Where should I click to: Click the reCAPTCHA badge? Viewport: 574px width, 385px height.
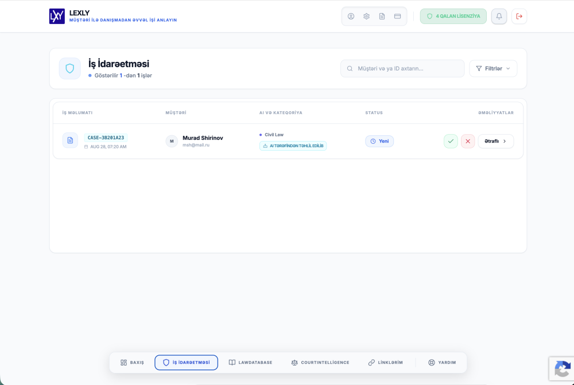(562, 369)
